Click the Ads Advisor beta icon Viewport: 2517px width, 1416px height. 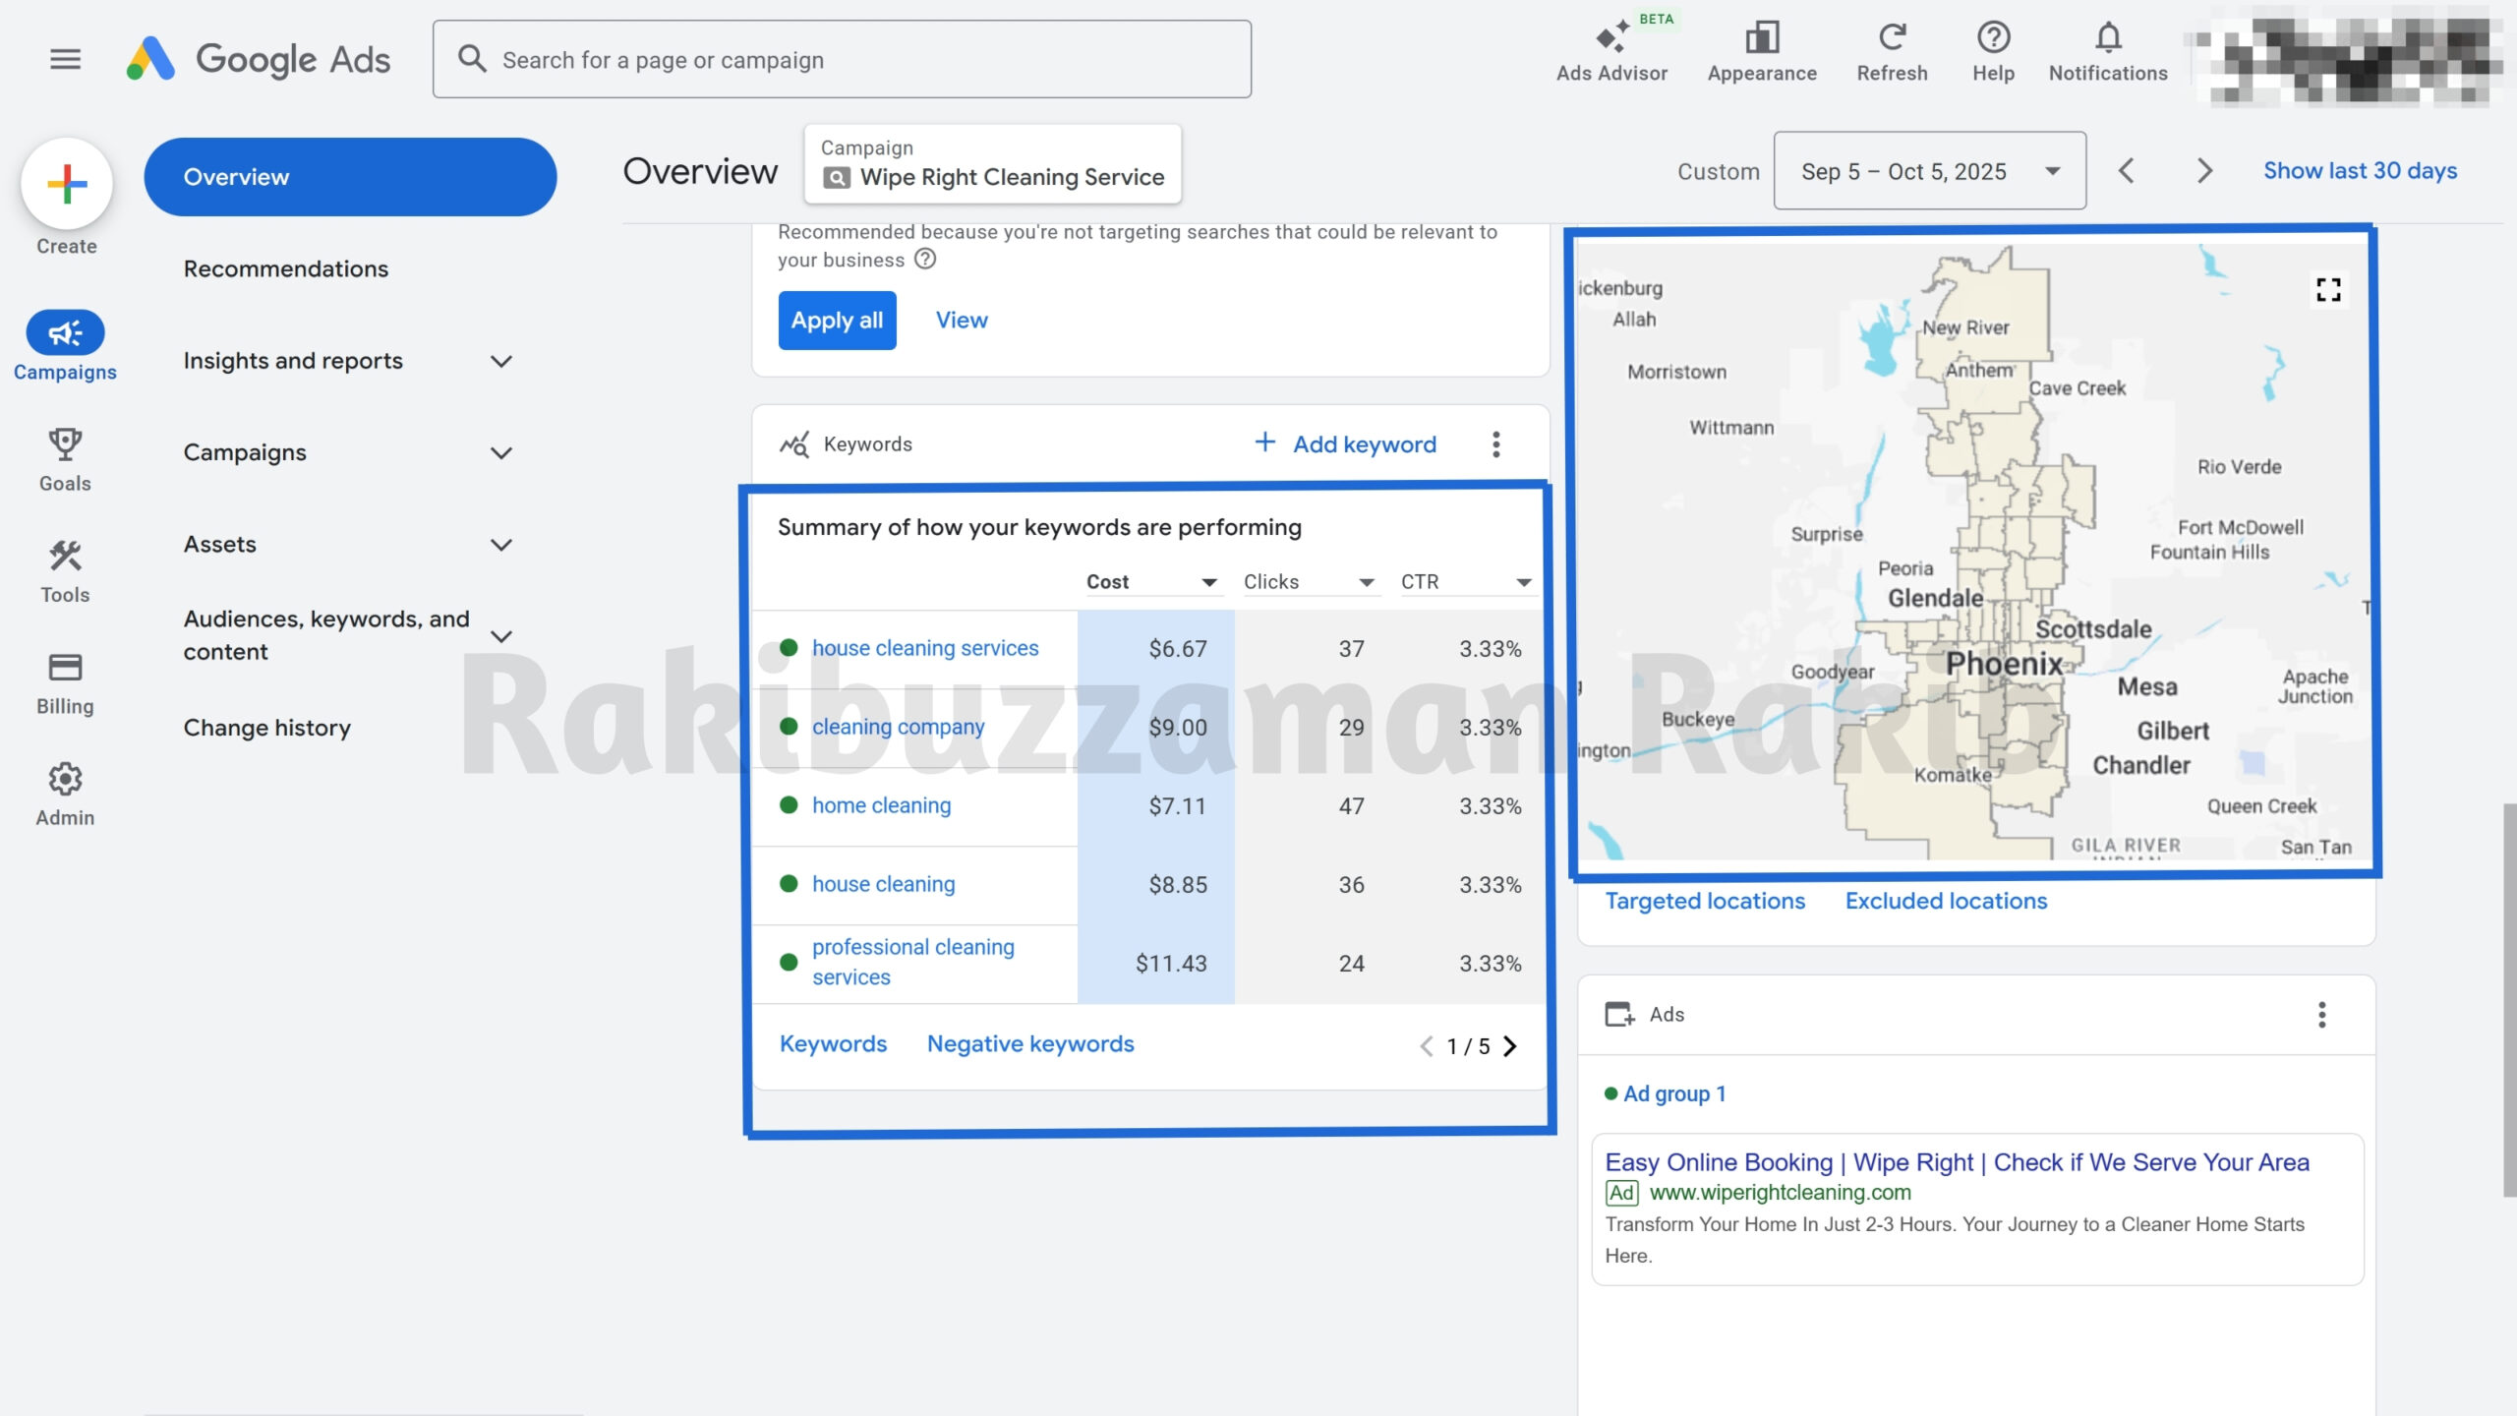pyautogui.click(x=1611, y=39)
